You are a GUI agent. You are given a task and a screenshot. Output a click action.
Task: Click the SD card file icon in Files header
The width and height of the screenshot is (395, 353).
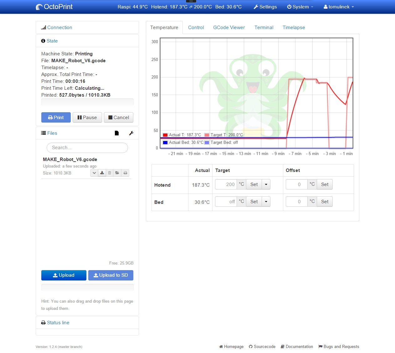[117, 133]
